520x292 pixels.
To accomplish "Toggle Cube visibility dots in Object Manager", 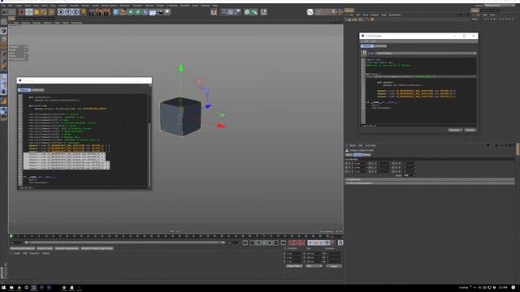I will tap(362, 19).
